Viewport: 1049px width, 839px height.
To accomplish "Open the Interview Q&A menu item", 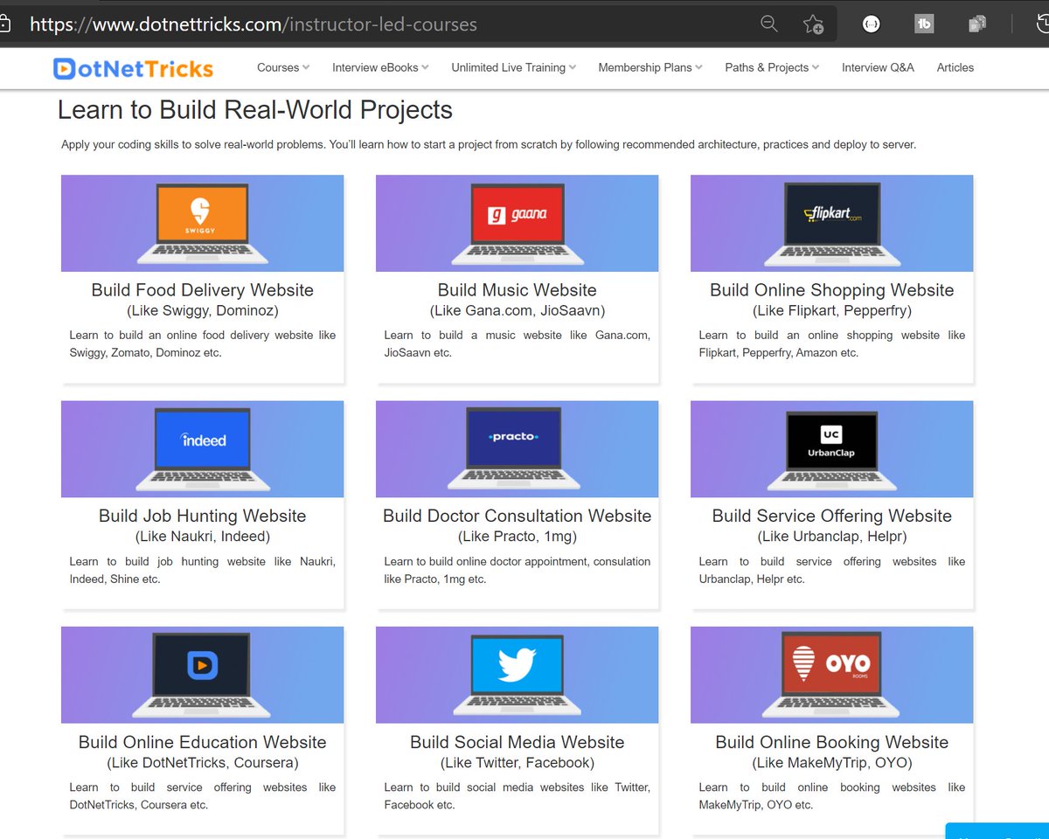I will point(877,67).
